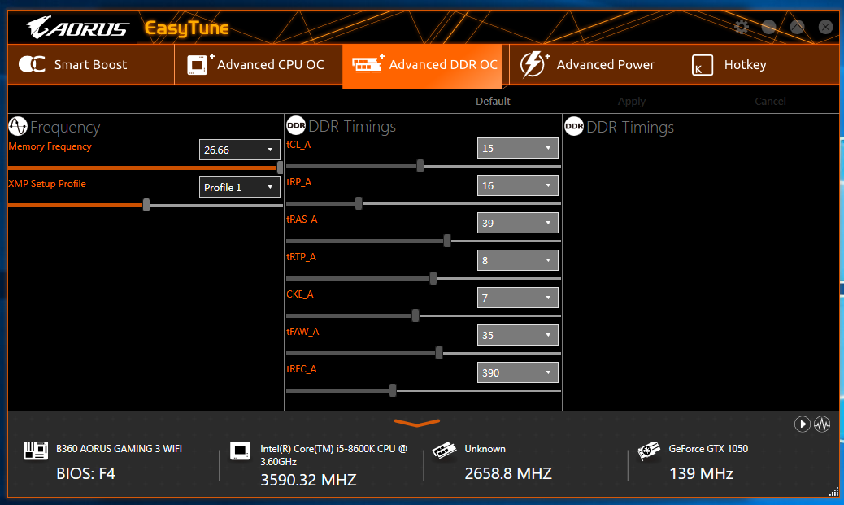844x505 pixels.
Task: Click the play button icon at the bottom right
Action: click(802, 424)
